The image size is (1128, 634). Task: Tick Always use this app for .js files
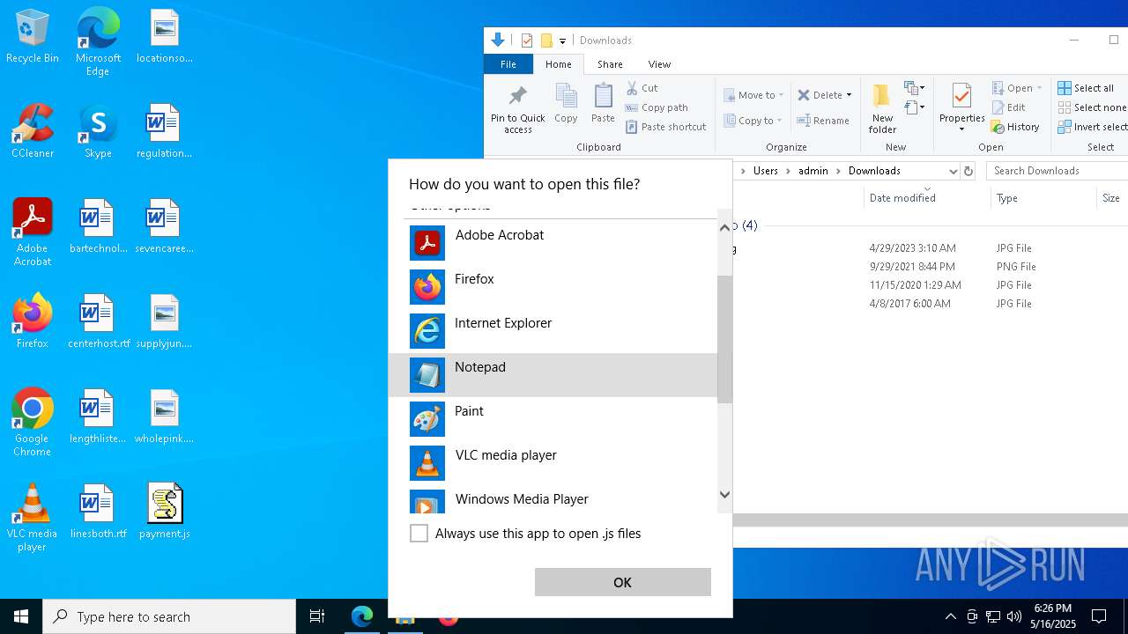(419, 534)
